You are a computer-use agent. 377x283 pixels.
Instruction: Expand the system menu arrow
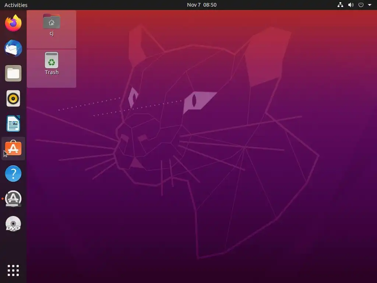[370, 5]
